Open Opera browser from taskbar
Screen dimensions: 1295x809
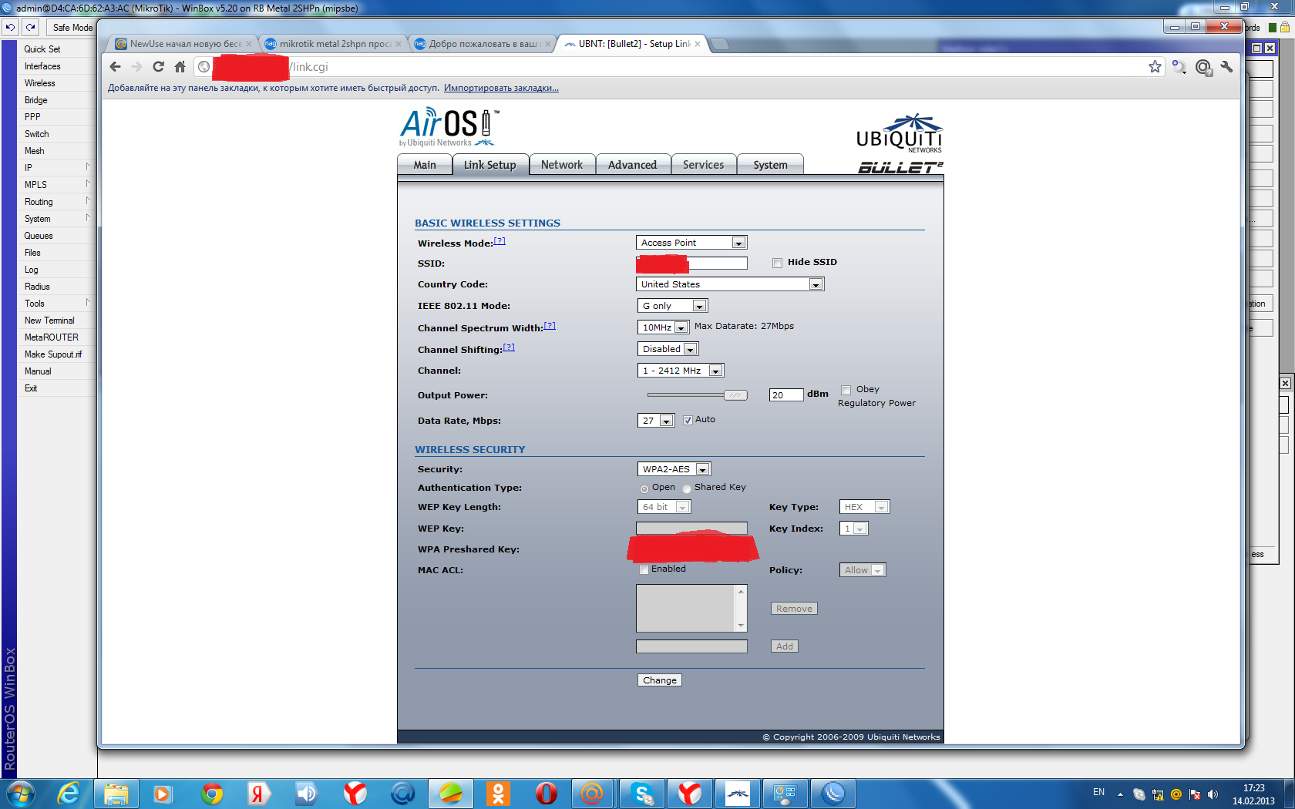(546, 794)
